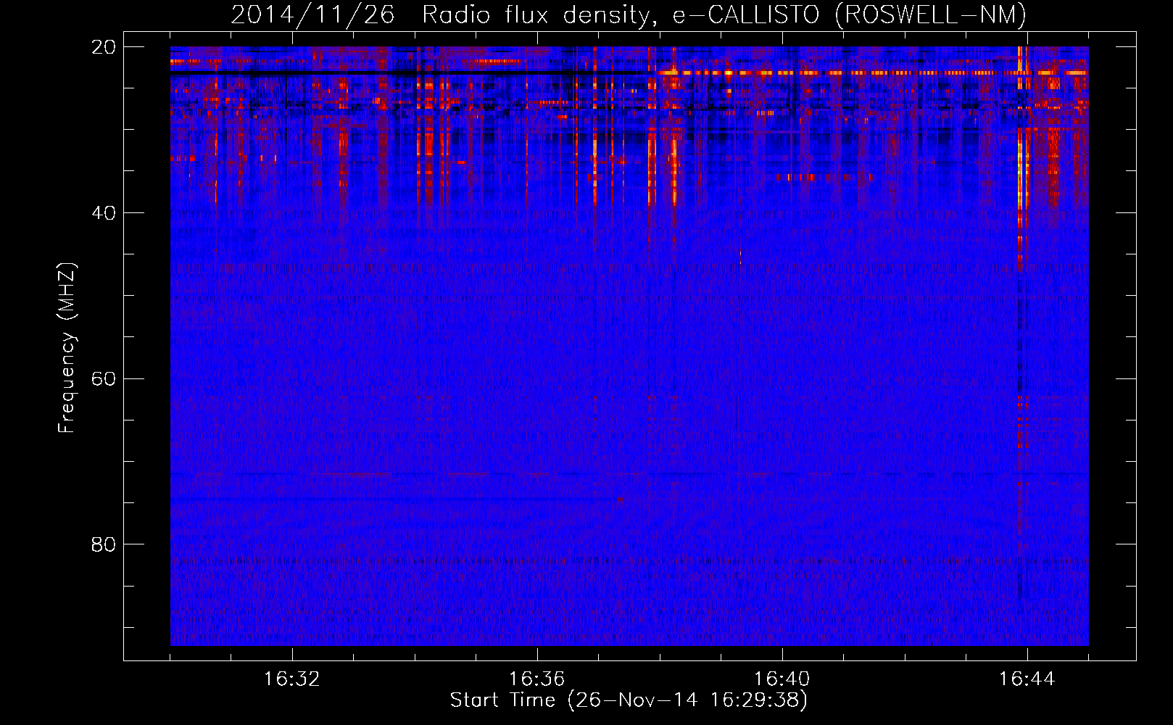Click the plot title 'Radio flux density, e-CALLISTO (ROSWELL-NM)'
1173x725 pixels.
tap(724, 15)
